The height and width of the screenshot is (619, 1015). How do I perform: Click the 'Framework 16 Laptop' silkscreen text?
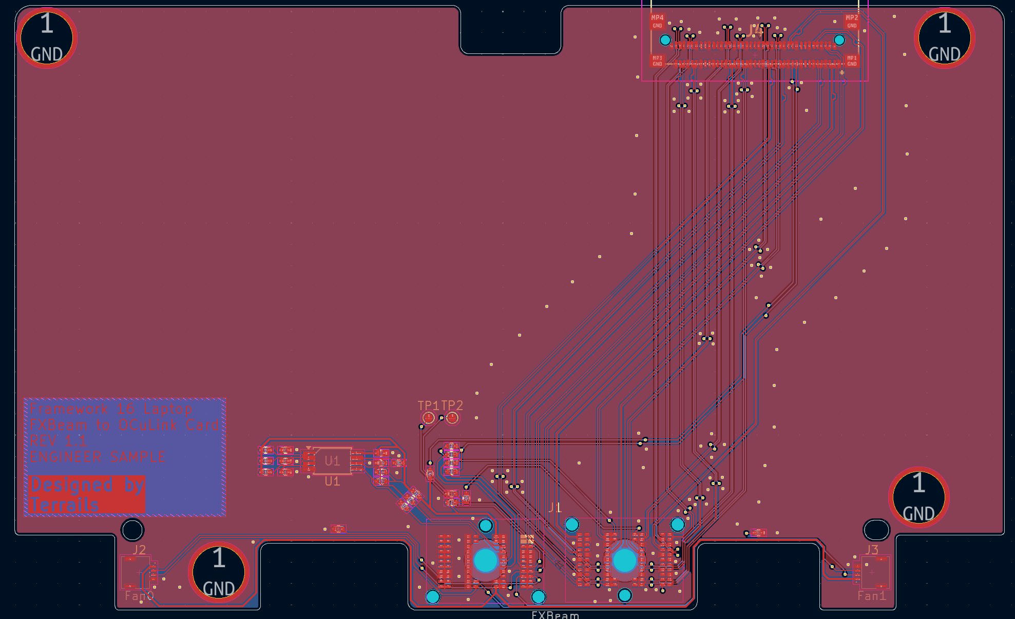click(110, 409)
